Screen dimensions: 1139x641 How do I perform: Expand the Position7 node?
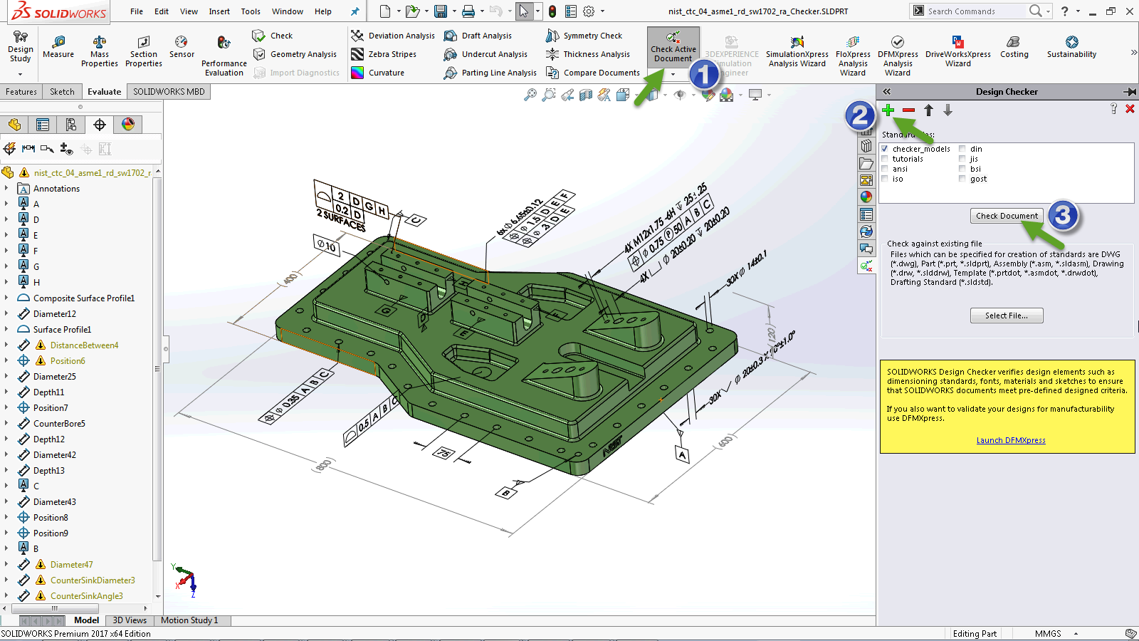(6, 408)
